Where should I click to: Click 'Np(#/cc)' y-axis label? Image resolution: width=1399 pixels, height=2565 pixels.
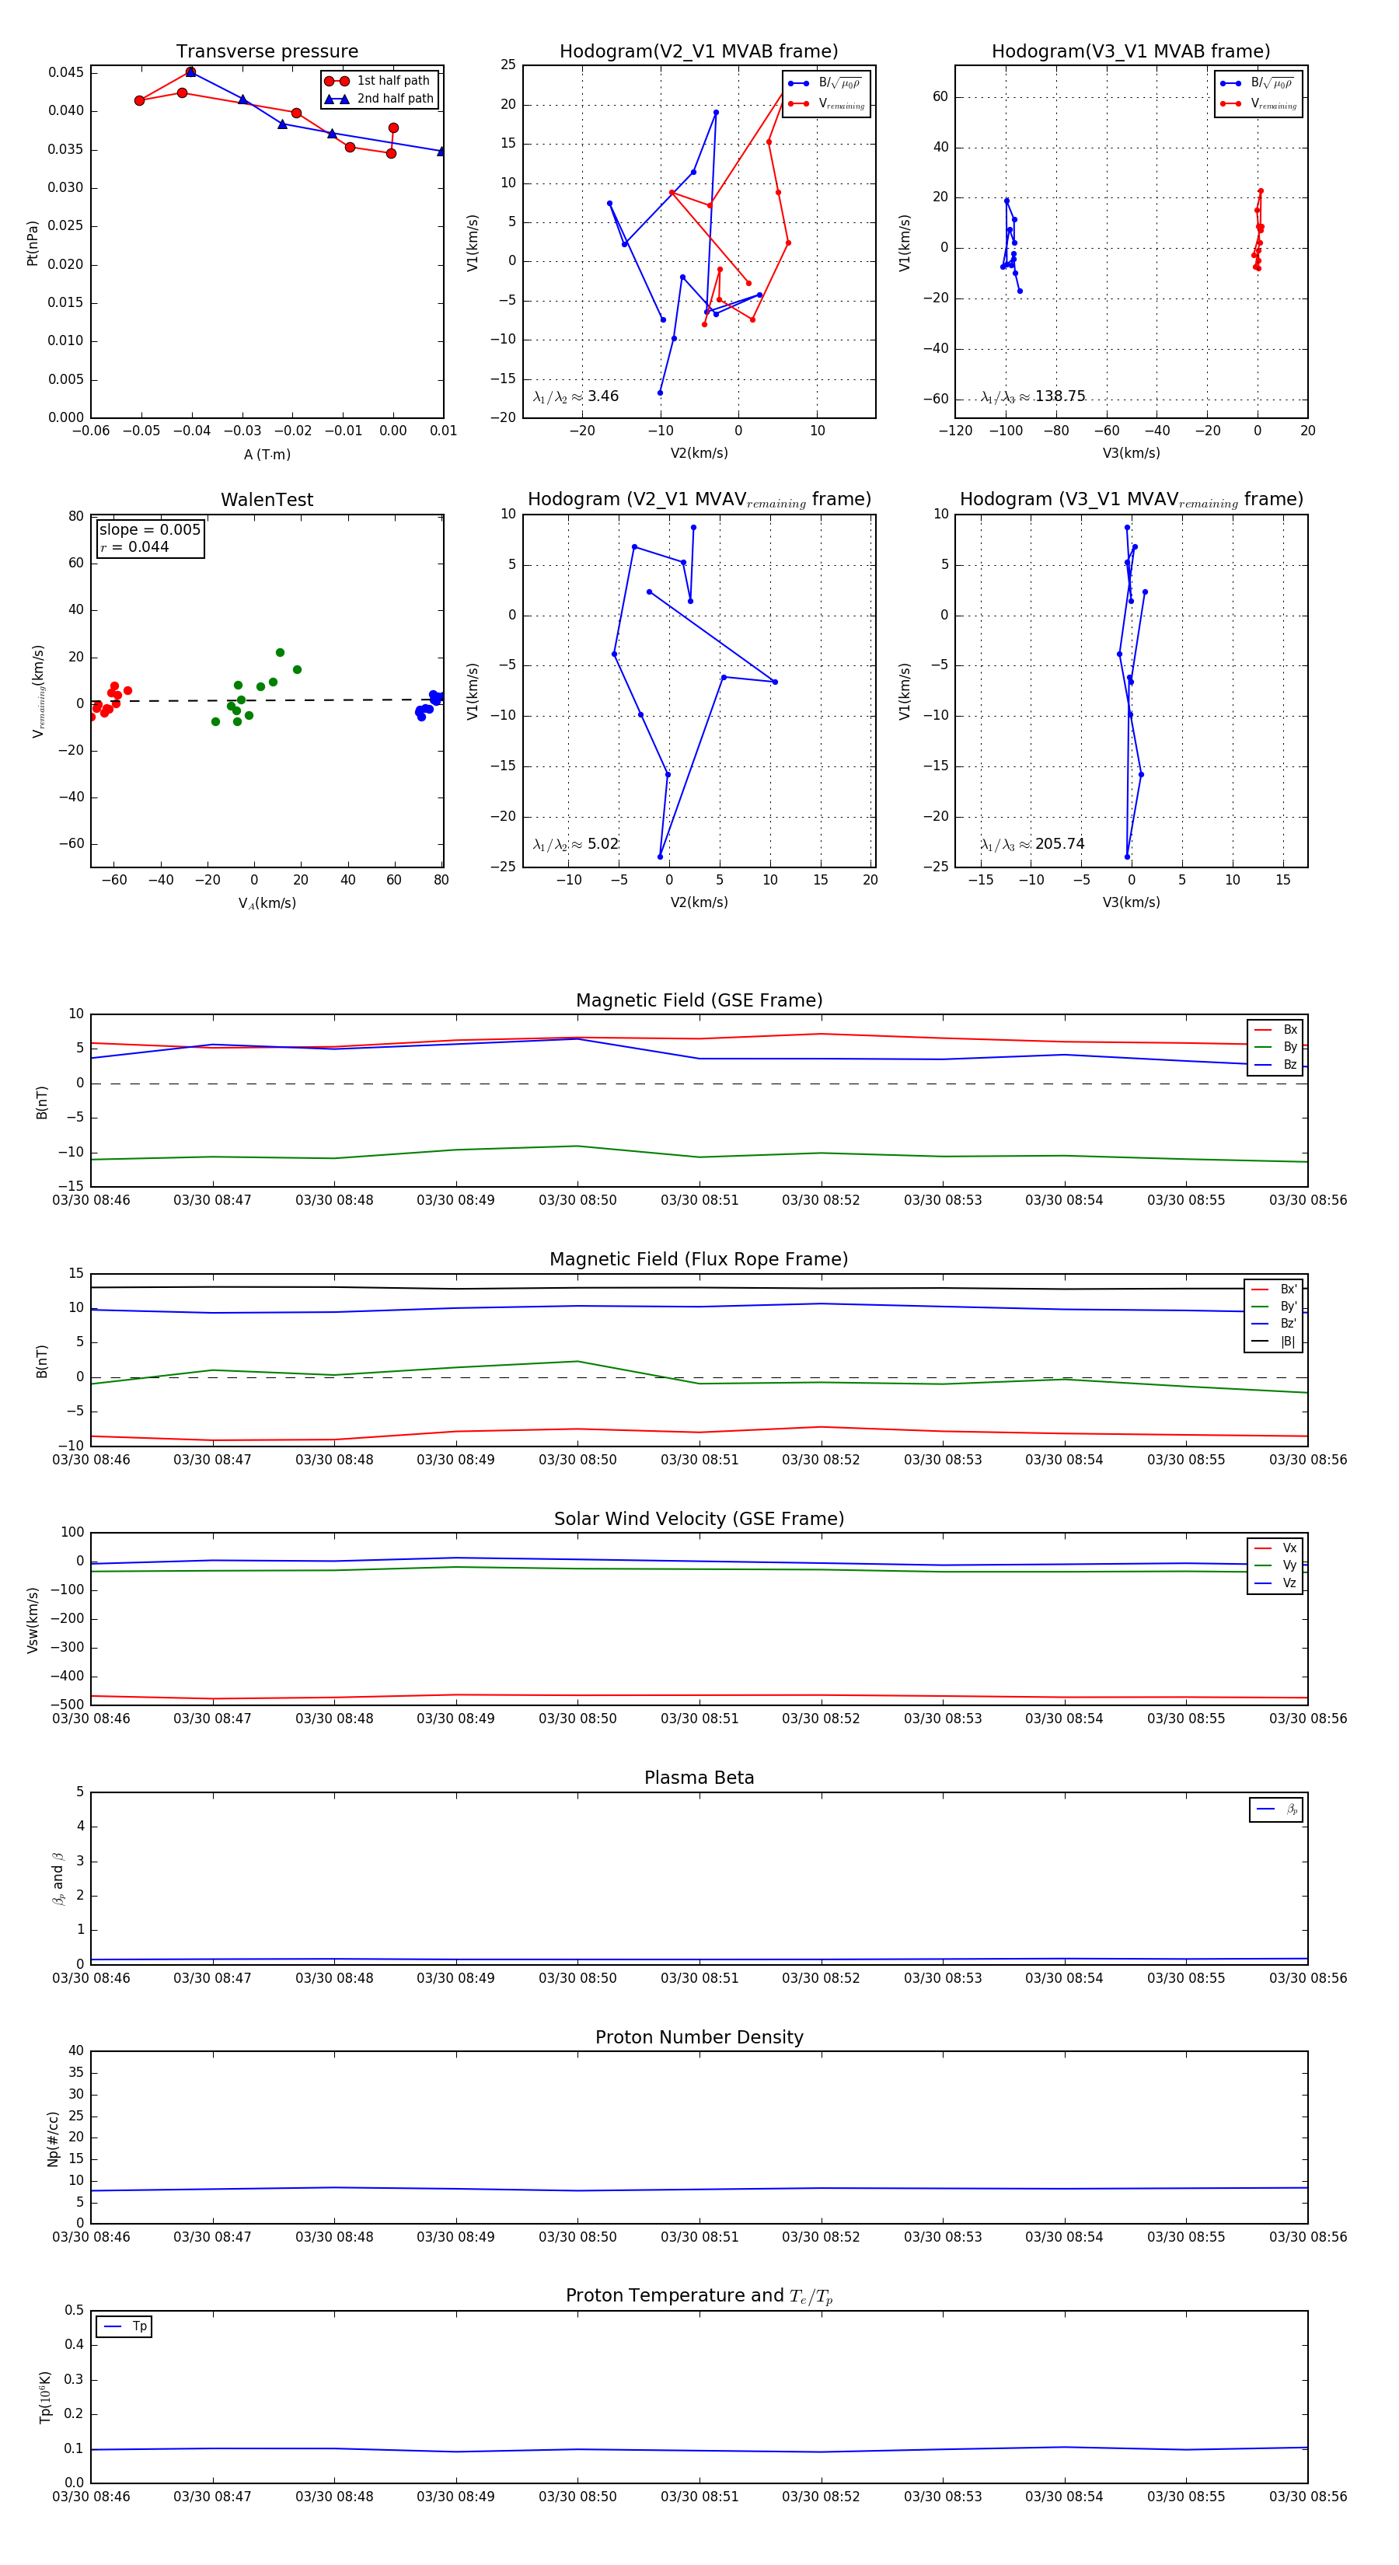tap(53, 2139)
